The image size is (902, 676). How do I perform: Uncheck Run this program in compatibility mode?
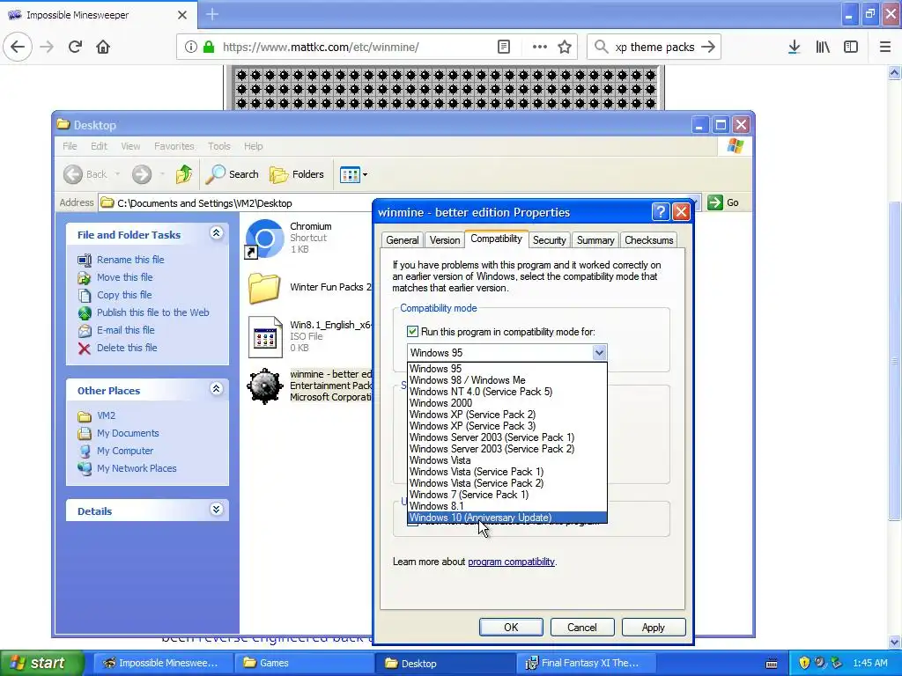(412, 332)
